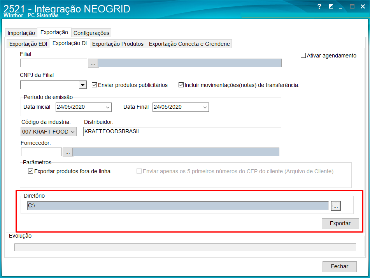
Task: Open Fornecedor lookup ellipsis button
Action: coord(68,152)
